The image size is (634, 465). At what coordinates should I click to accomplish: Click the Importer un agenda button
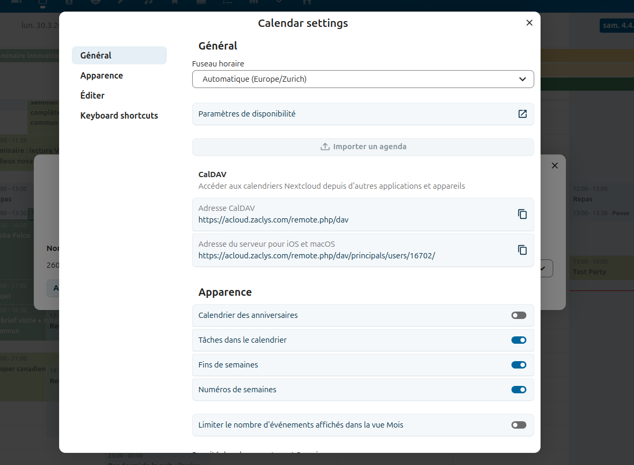(363, 147)
